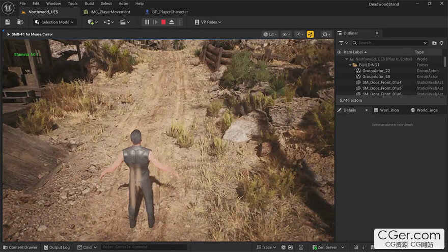
Task: Click the Browse content icon in the toolbar
Action: click(20, 22)
